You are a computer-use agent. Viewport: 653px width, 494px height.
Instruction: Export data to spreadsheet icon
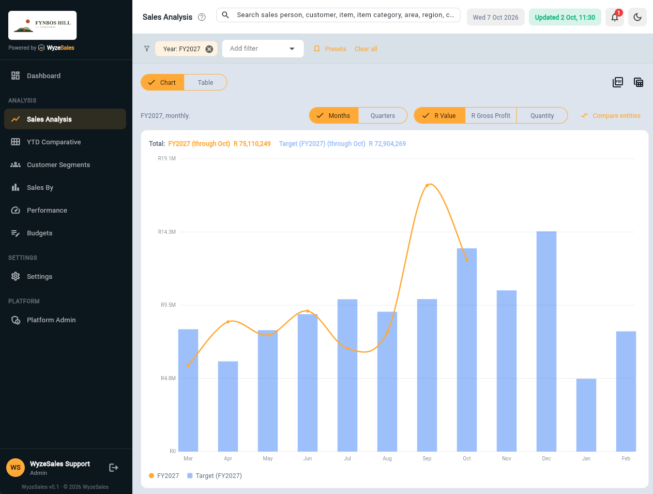(639, 82)
